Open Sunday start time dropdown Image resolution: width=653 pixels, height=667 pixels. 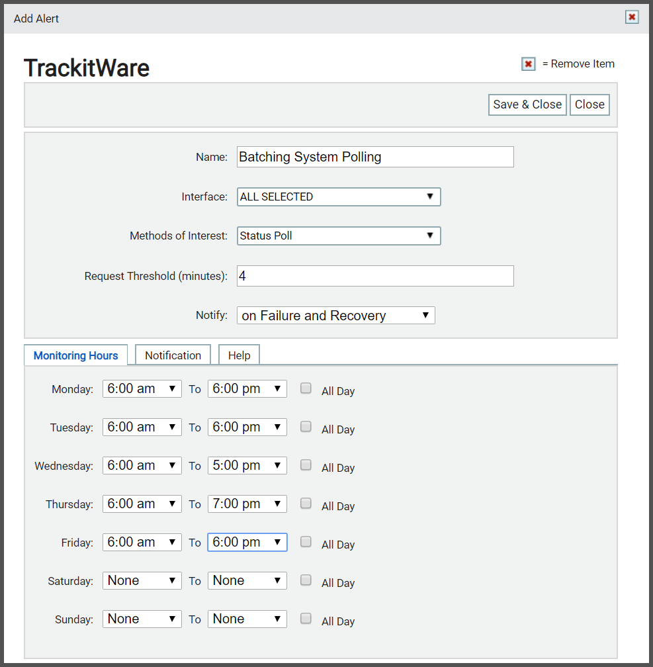coord(142,619)
